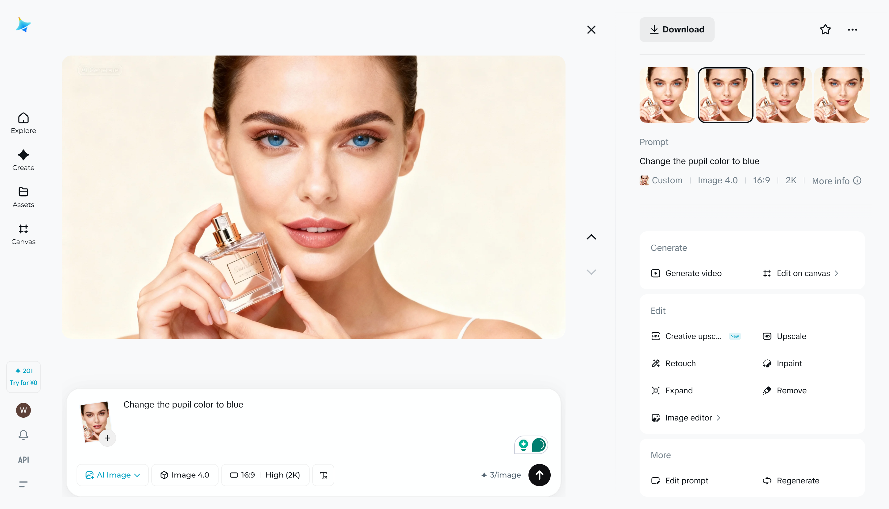Image resolution: width=889 pixels, height=509 pixels.
Task: Click the prompt text 'Change the pupil color to blue' in panel
Action: click(x=699, y=161)
